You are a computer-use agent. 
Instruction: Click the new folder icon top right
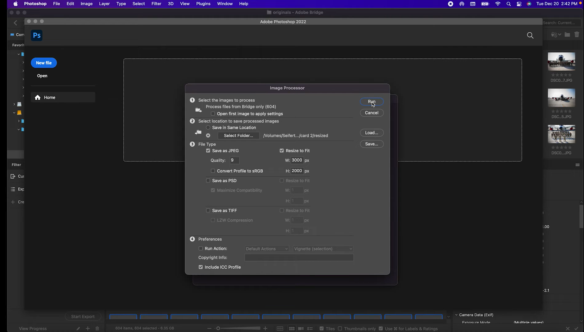click(x=567, y=35)
